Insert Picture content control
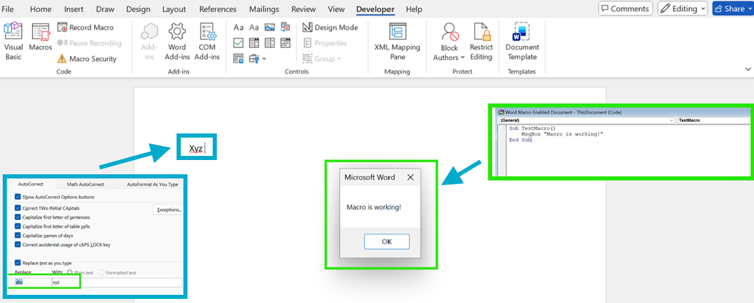Viewport: 754px width, 303px height. coord(269,27)
